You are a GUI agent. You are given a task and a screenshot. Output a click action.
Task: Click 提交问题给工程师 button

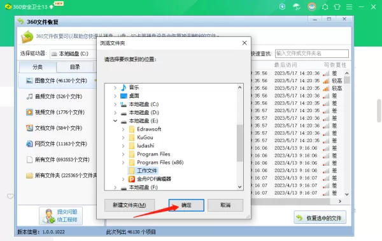coord(60,215)
